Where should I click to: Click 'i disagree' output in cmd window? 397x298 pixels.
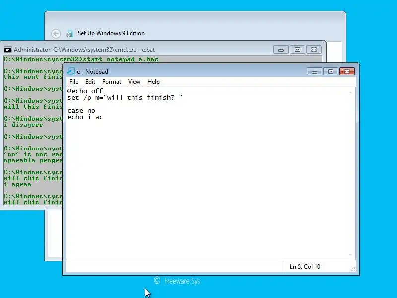pos(23,125)
